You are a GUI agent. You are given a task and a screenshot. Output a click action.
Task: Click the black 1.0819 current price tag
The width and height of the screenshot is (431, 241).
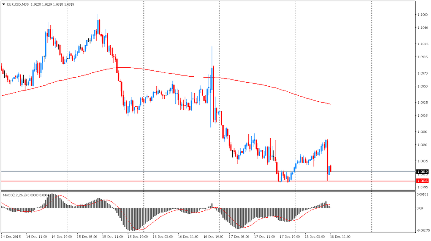coord(422,172)
